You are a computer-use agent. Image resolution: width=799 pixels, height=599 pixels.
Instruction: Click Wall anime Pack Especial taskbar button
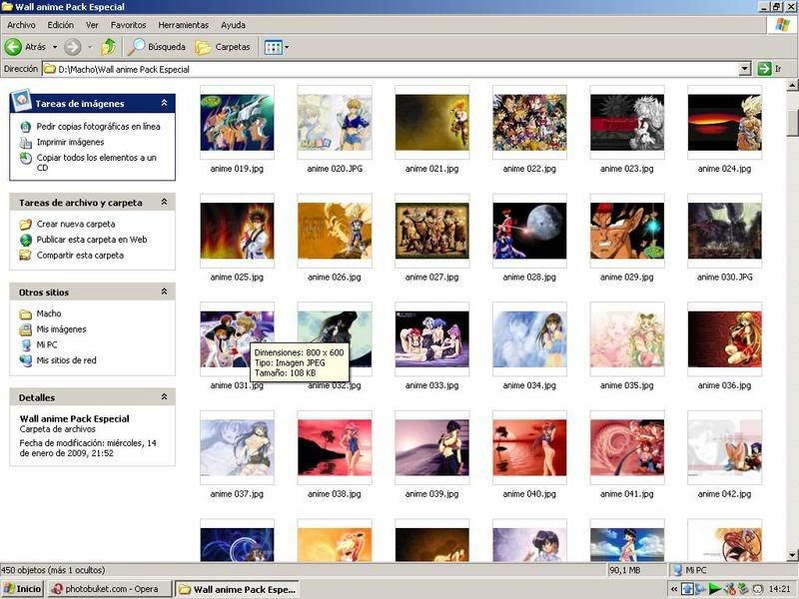[237, 589]
